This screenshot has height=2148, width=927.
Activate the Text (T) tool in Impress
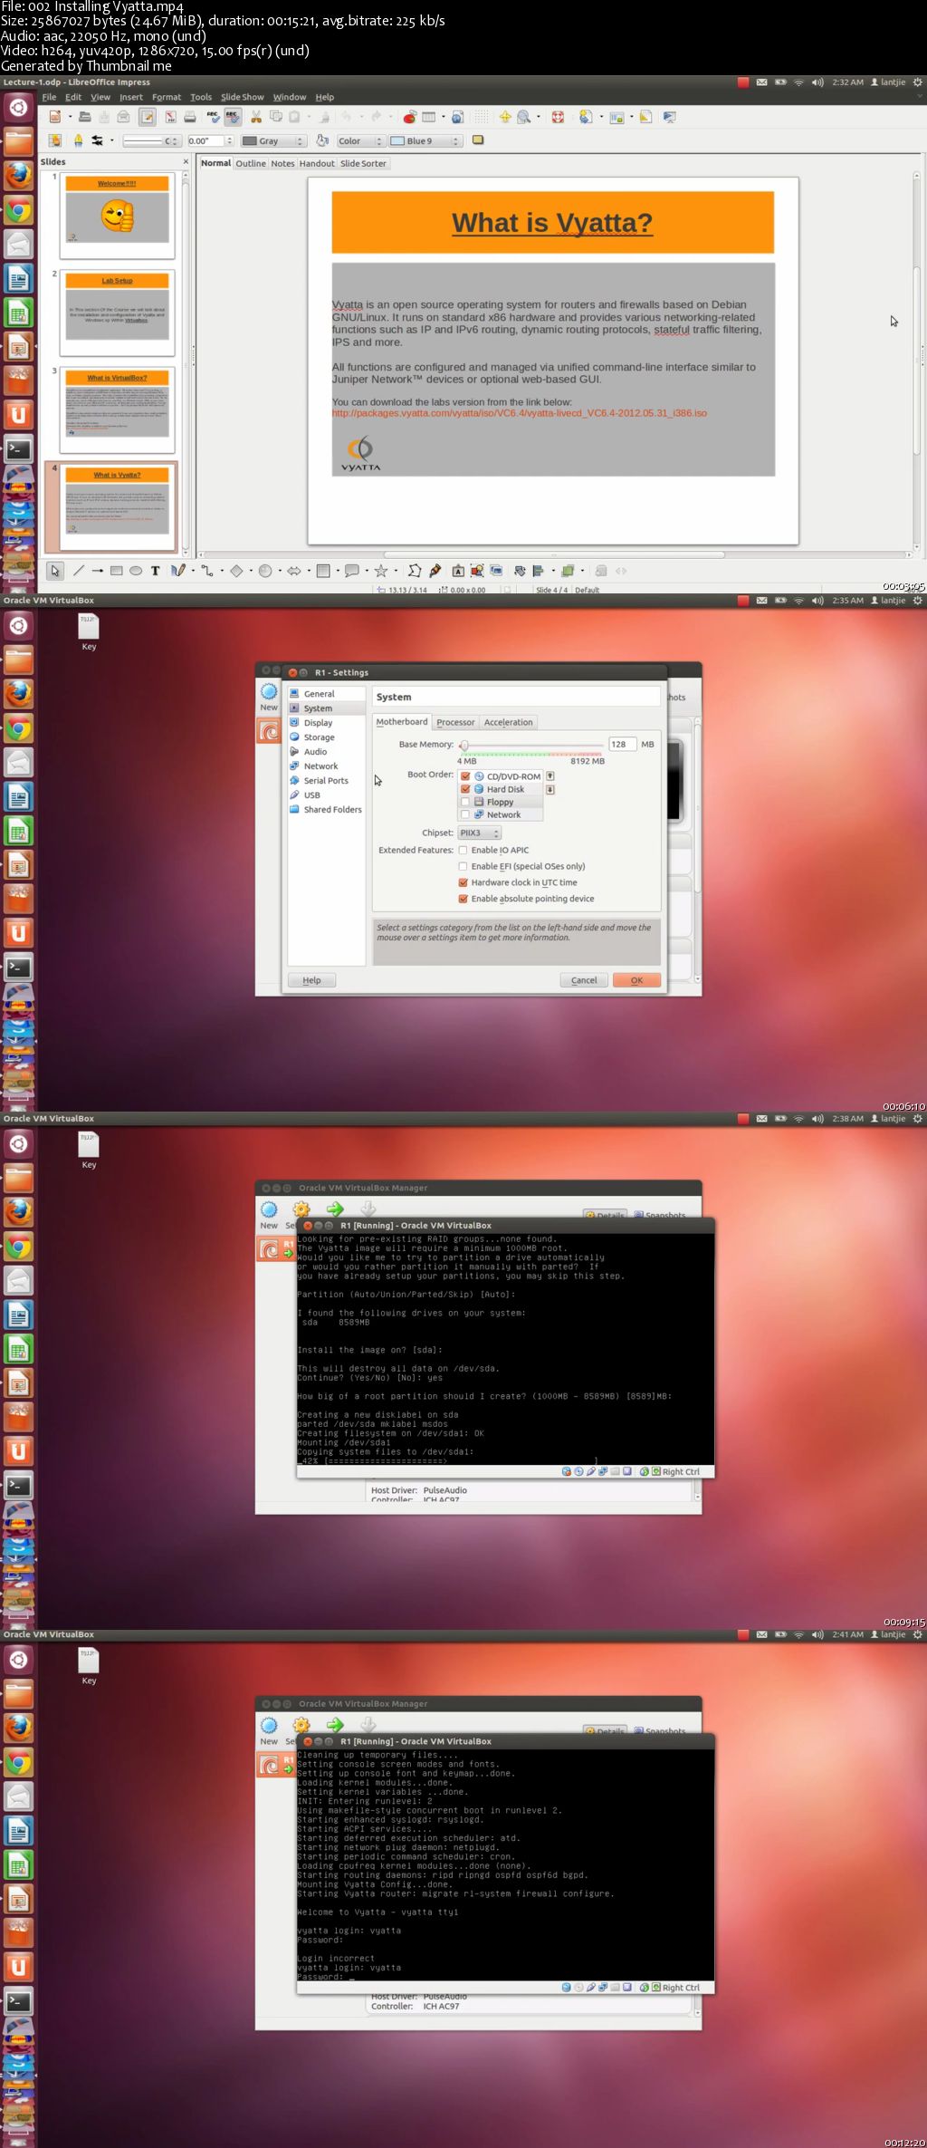pos(155,571)
